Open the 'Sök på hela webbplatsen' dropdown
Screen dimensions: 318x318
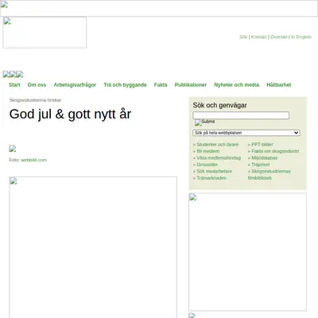[246, 133]
